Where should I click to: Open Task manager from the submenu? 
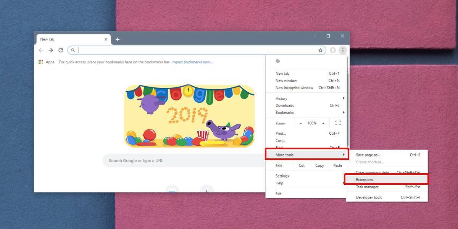[387, 187]
